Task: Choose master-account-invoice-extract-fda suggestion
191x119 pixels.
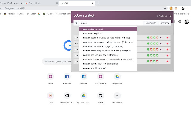Action: click(108, 38)
